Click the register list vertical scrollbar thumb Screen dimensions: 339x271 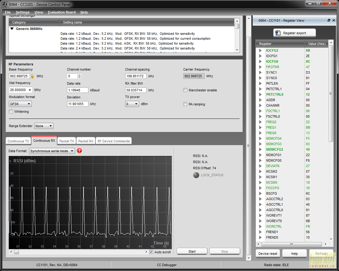tap(330, 93)
